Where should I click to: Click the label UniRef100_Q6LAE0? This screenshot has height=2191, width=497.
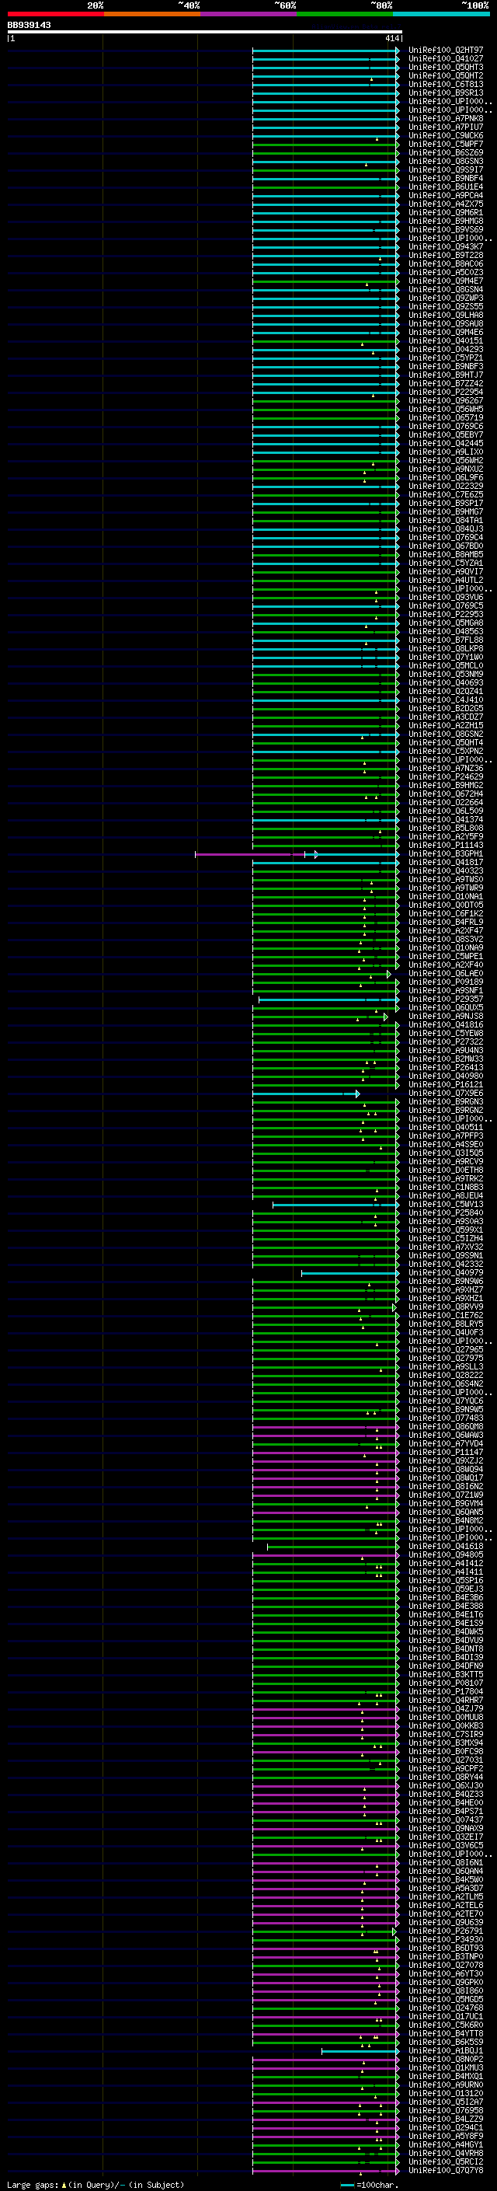pyautogui.click(x=445, y=974)
